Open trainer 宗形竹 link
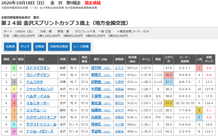 click(x=119, y=75)
